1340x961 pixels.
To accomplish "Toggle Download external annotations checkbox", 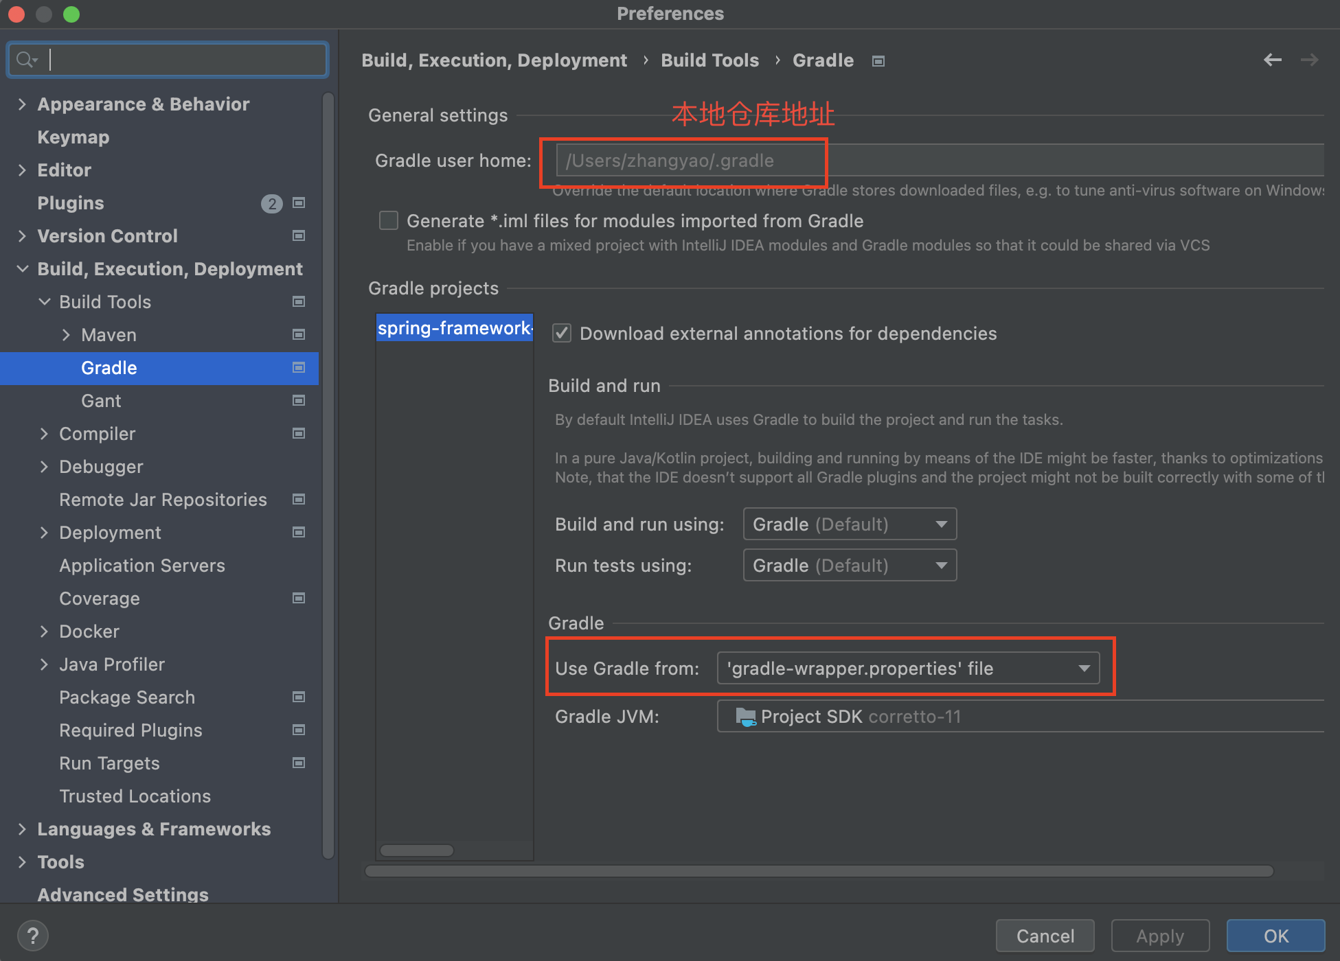I will coord(562,333).
